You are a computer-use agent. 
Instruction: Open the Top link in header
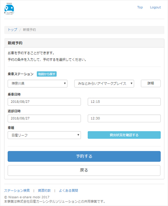pyautogui.click(x=140, y=7)
